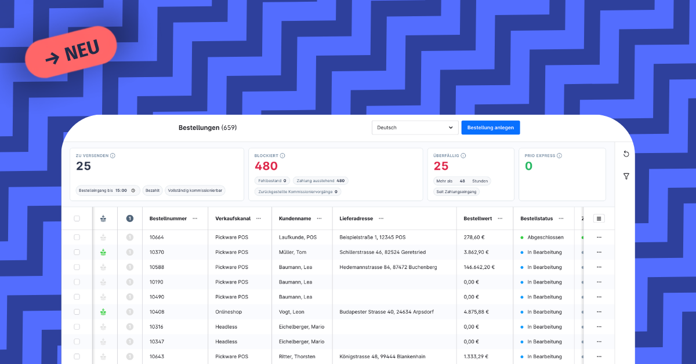Open Kundenname column options menu
The image size is (696, 364).
pos(319,219)
